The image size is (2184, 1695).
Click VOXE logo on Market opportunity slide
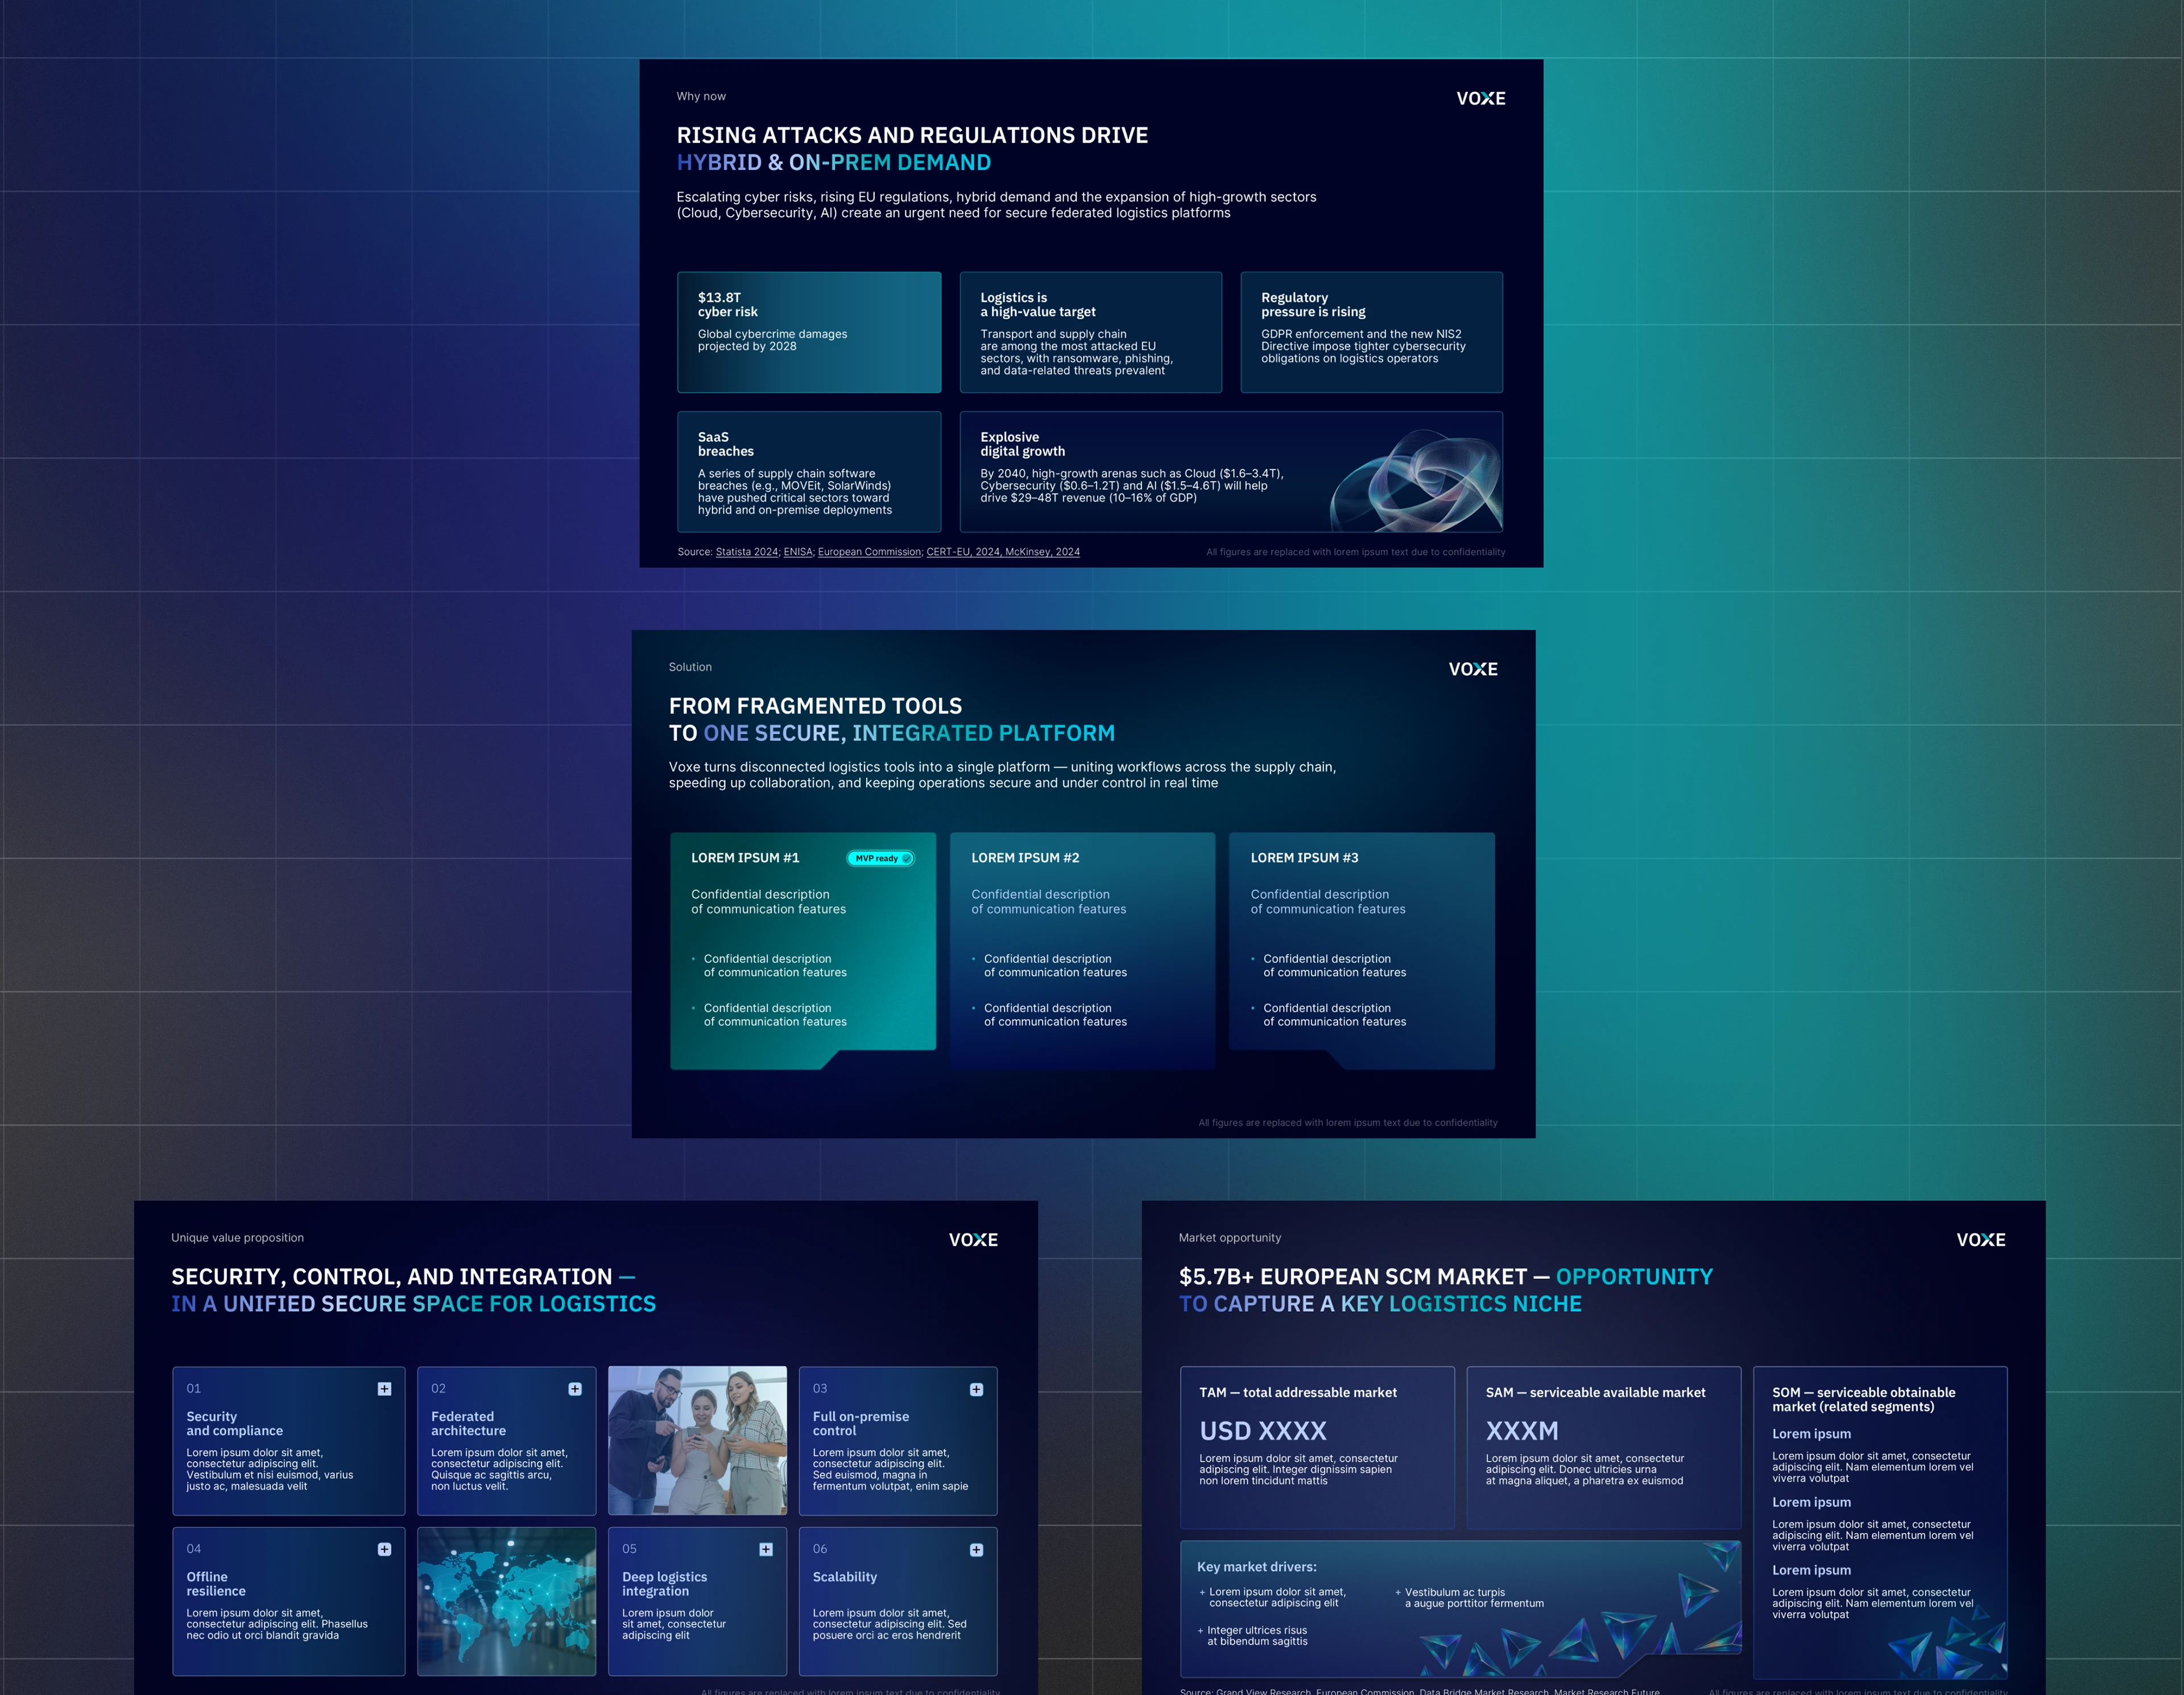point(1980,1239)
